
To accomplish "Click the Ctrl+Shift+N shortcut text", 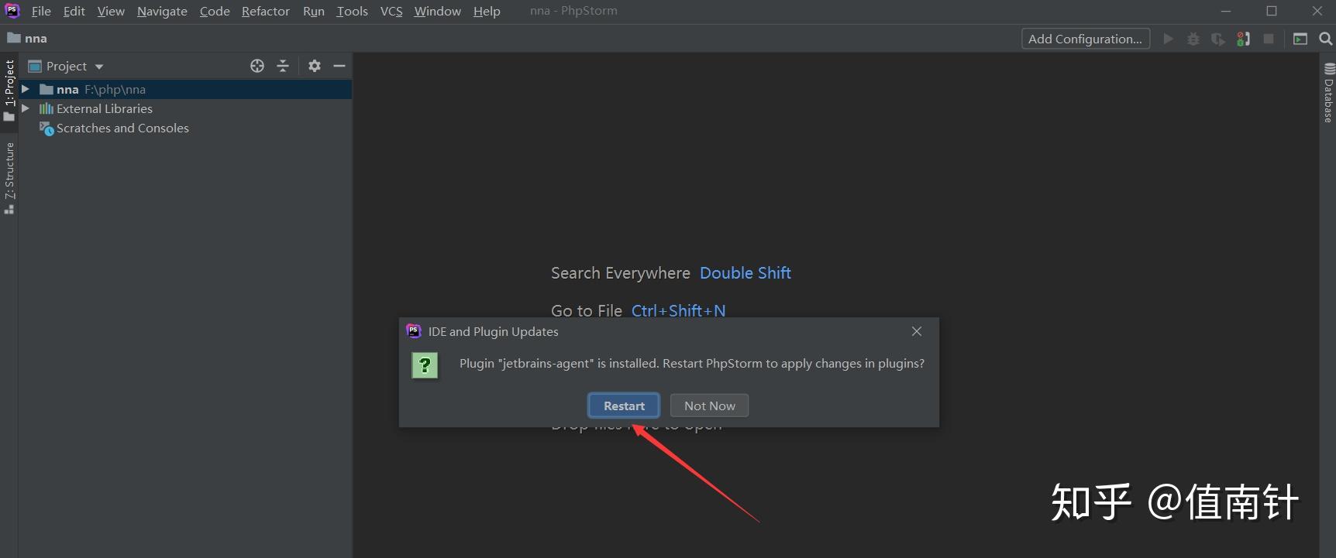I will pyautogui.click(x=679, y=310).
